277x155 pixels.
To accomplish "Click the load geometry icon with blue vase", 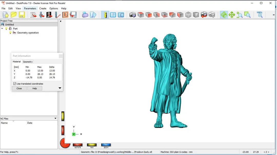I will coord(42,15).
